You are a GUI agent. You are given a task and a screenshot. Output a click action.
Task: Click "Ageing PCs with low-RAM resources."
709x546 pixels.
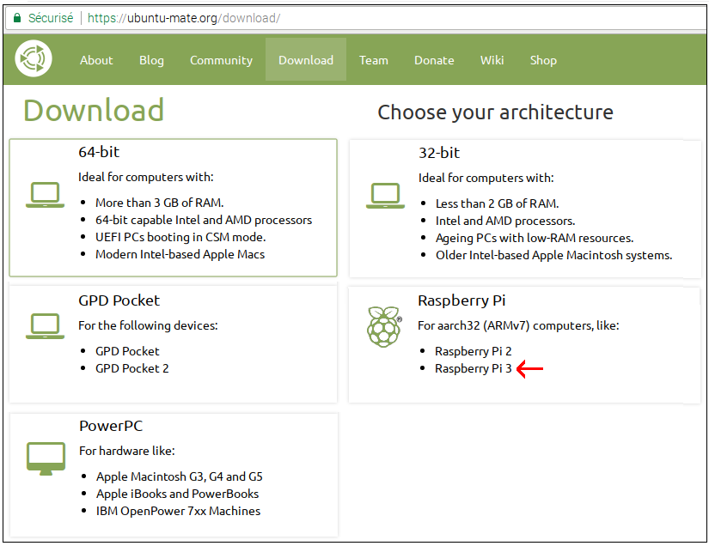[535, 238]
